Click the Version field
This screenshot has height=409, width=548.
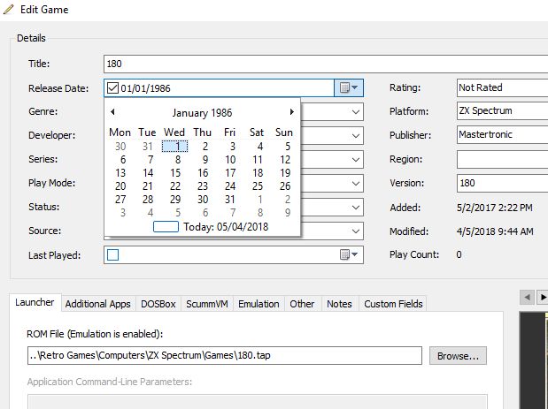[502, 183]
